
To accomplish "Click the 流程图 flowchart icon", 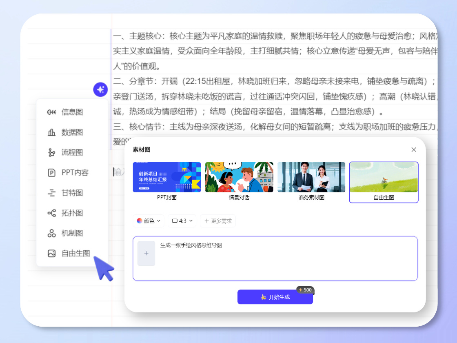I will point(51,153).
